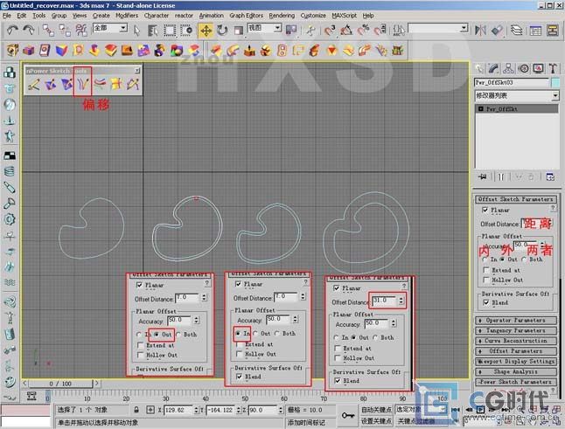
Task: Select the Offset tool in nPower Sketch Tools
Action: coord(83,84)
